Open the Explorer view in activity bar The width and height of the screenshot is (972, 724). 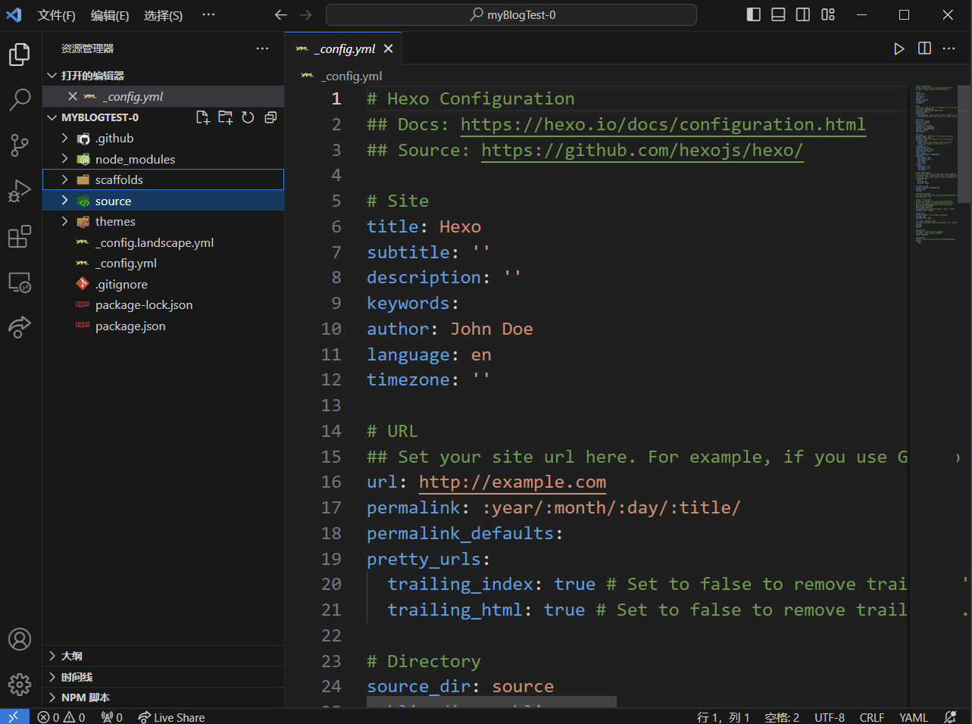pyautogui.click(x=20, y=55)
